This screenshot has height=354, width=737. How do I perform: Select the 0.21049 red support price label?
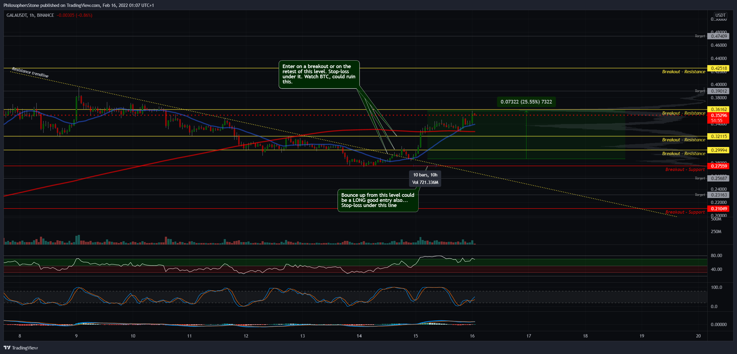coord(718,208)
